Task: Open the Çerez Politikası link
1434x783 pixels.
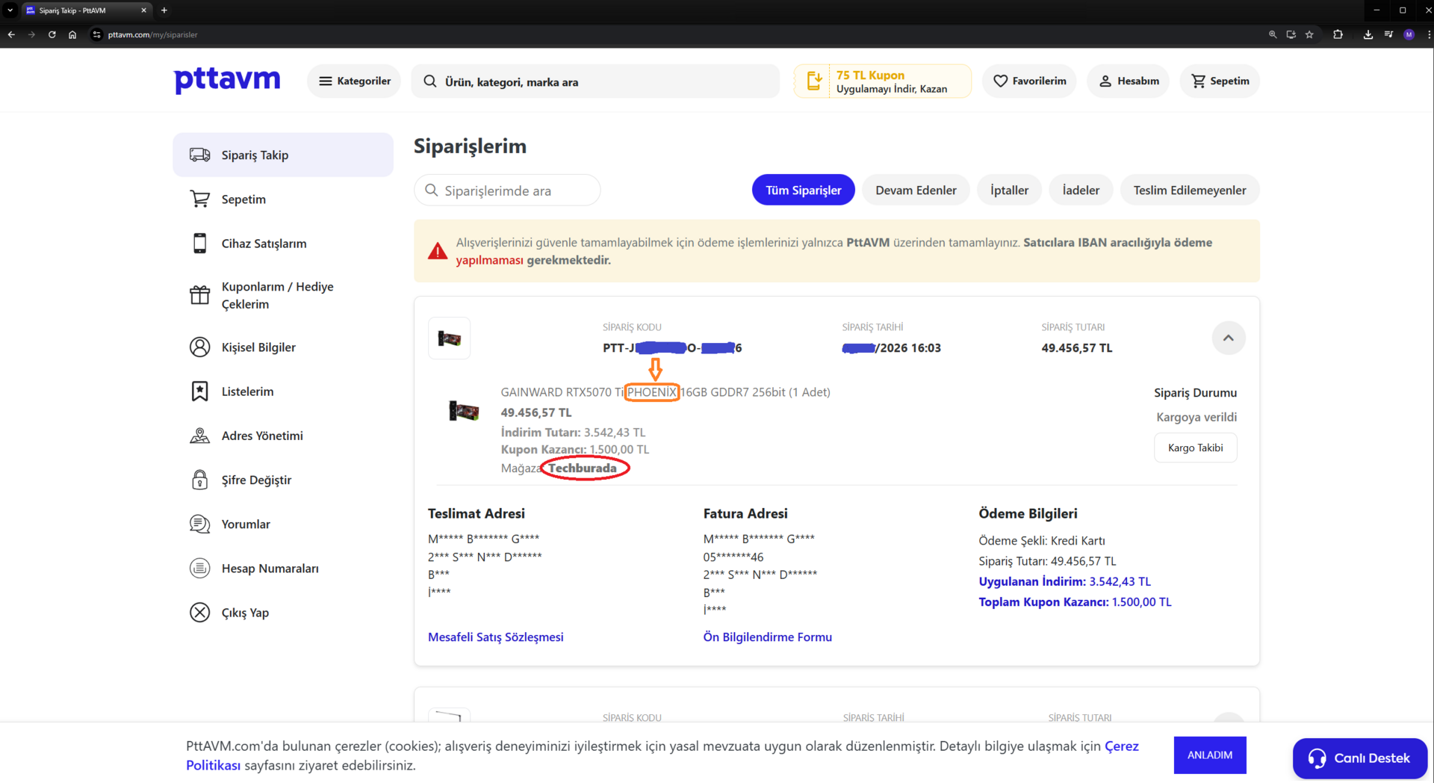Action: point(662,755)
